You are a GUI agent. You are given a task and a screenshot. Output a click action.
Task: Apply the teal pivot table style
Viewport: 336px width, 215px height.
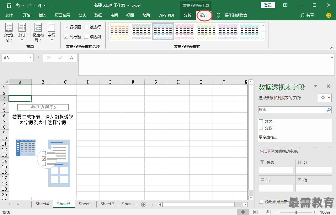[249, 31]
